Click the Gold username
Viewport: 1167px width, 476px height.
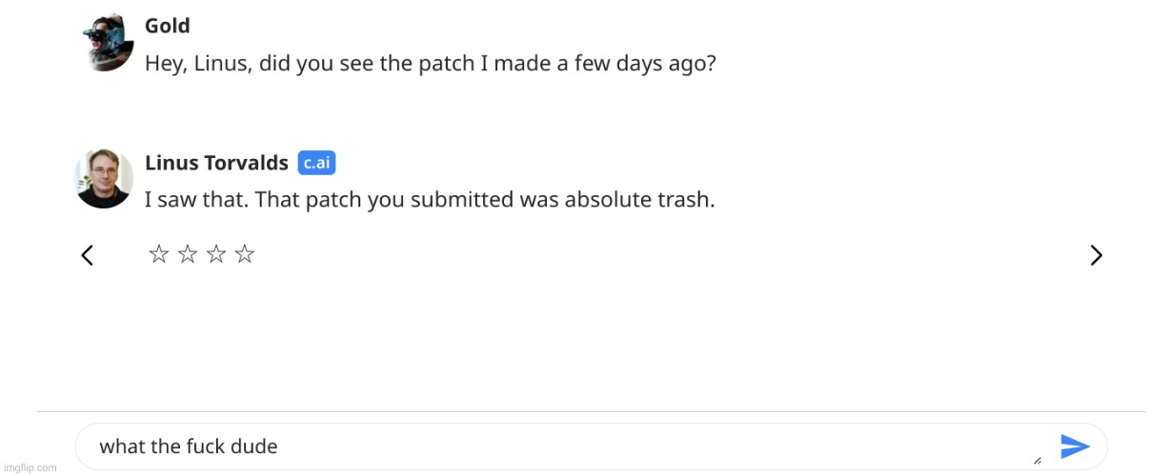168,26
